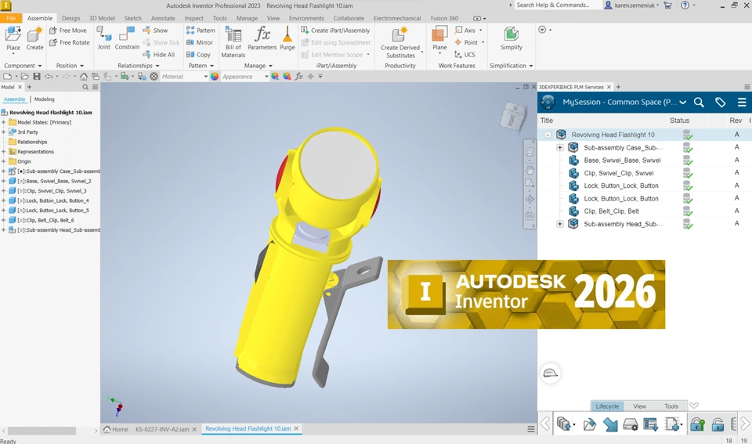Image resolution: width=752 pixels, height=444 pixels.
Task: Open the Material dropdown
Action: [x=185, y=76]
